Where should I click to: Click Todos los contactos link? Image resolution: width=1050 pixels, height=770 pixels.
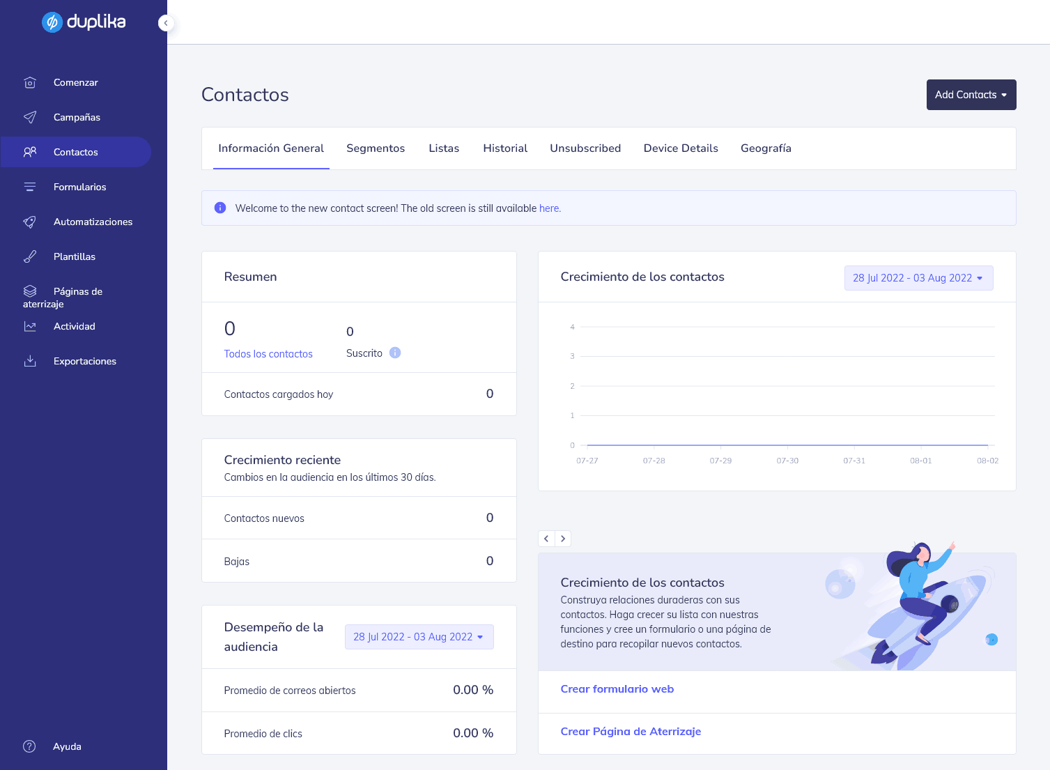point(268,354)
